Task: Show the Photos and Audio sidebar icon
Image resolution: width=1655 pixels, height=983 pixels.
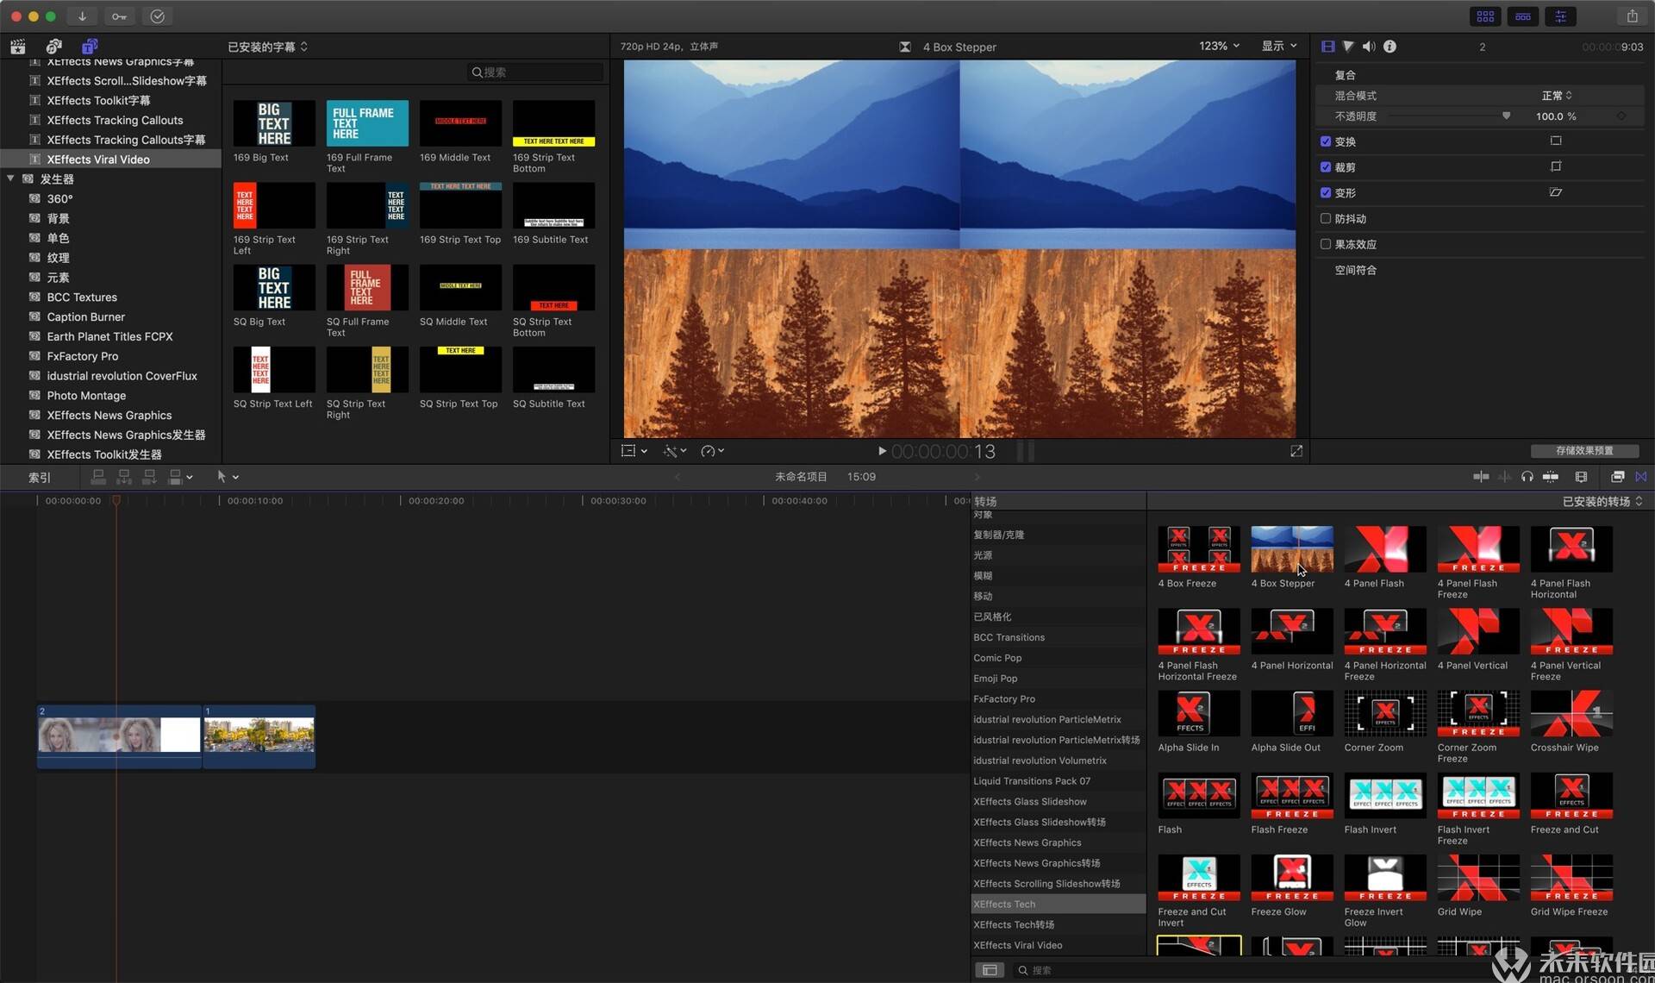Action: click(x=53, y=47)
